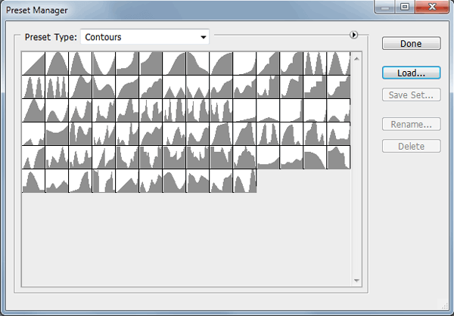The image size is (454, 316).
Task: Click the Load... button
Action: (411, 73)
